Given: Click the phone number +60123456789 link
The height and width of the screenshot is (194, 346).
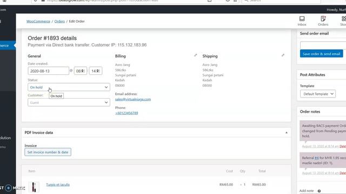Looking at the screenshot, I should tap(127, 113).
